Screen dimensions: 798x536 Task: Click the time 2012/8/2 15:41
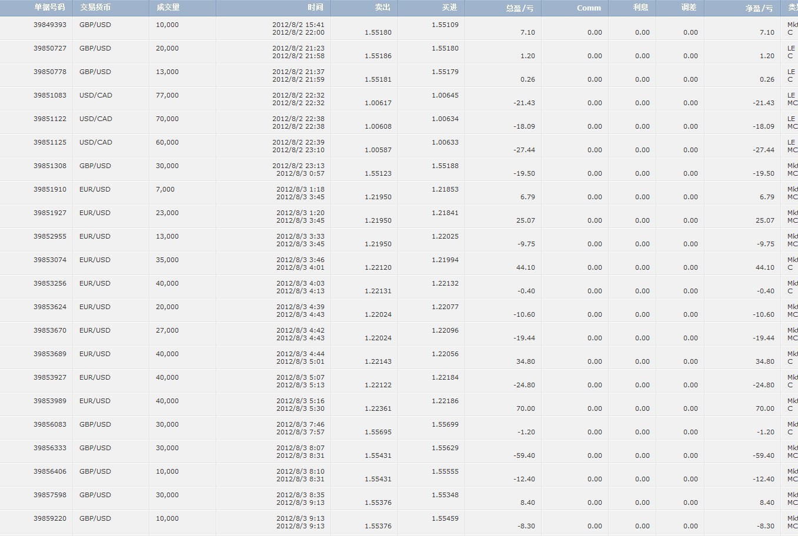pyautogui.click(x=298, y=25)
